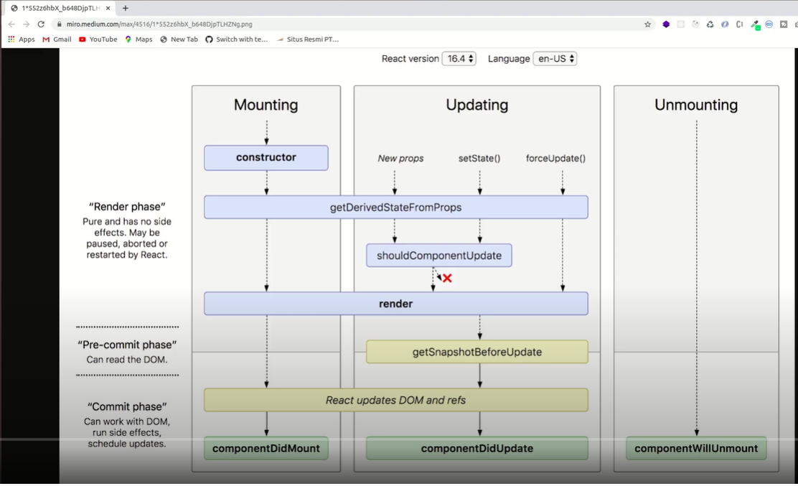Change the Language using the en-US selector

tap(553, 58)
